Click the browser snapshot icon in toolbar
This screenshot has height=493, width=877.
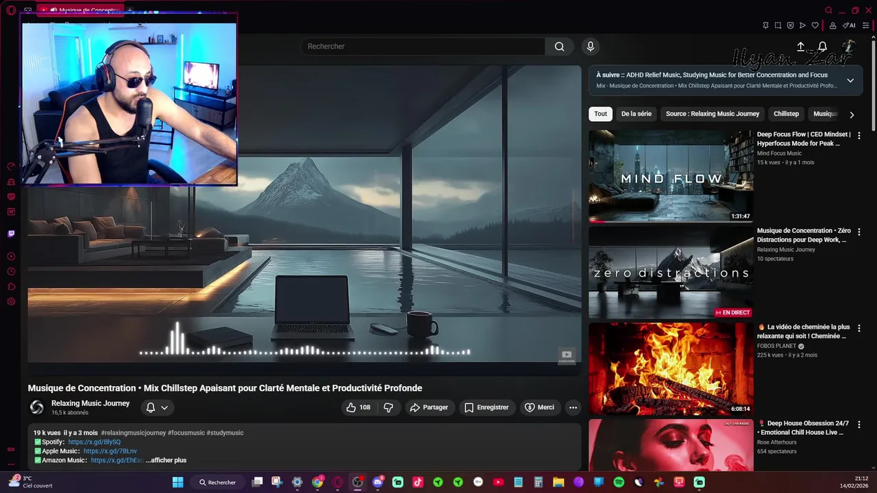(x=778, y=25)
